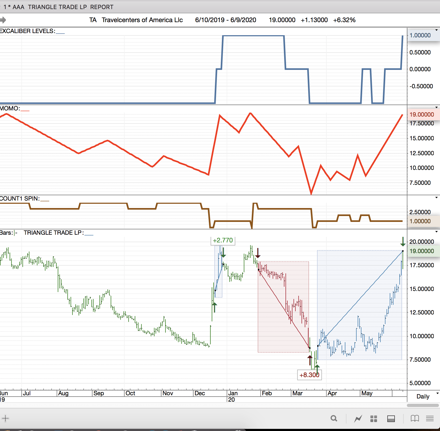Click the MOMO red line swatch
This screenshot has height=431, width=440.
25,110
